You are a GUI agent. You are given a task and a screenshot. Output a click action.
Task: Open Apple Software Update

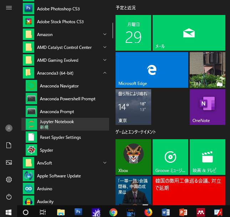(x=66, y=176)
